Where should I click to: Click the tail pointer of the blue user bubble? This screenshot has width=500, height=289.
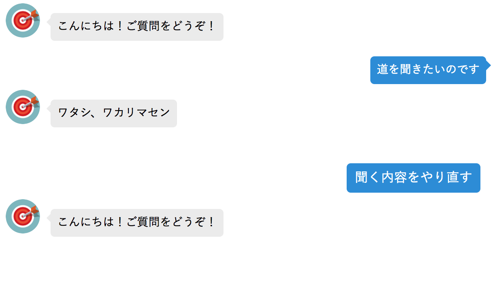tap(488, 65)
